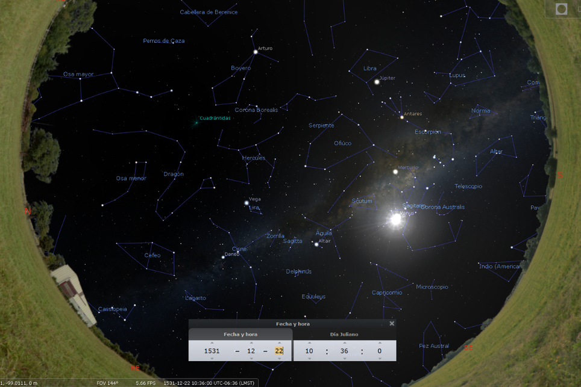This screenshot has height=387, width=581.
Task: Increase the hour with the up arrow
Action: tap(309, 343)
